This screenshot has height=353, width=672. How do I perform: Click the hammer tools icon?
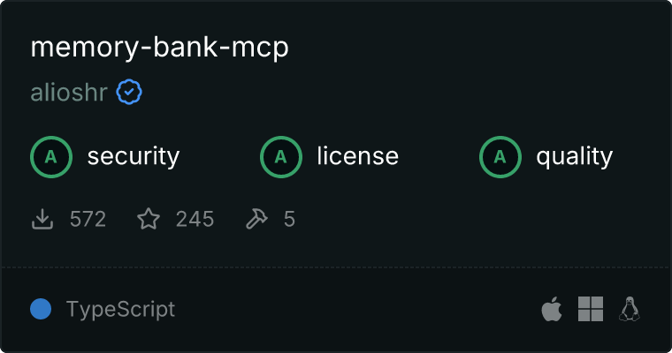256,219
